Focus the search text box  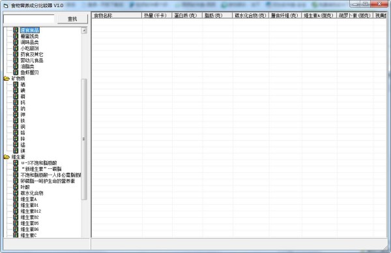pyautogui.click(x=29, y=19)
